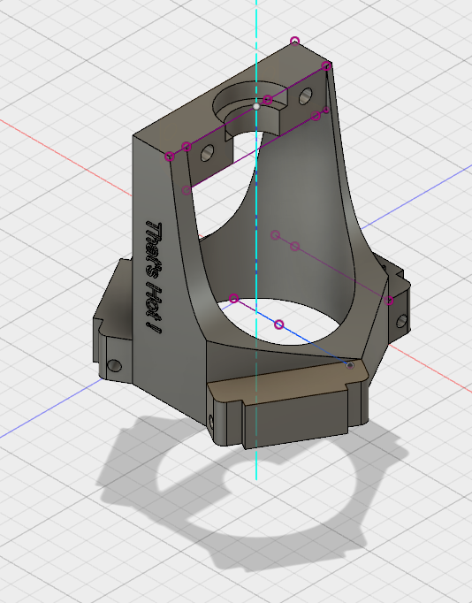The image size is (472, 603).
Task: Select the dashed cyan vertical axis line
Action: pyautogui.click(x=256, y=240)
